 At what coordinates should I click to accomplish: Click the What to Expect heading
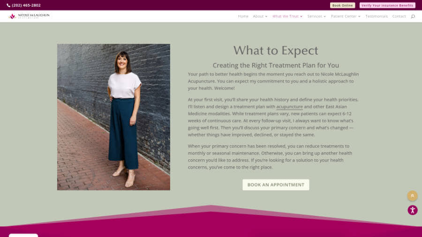pyautogui.click(x=276, y=51)
